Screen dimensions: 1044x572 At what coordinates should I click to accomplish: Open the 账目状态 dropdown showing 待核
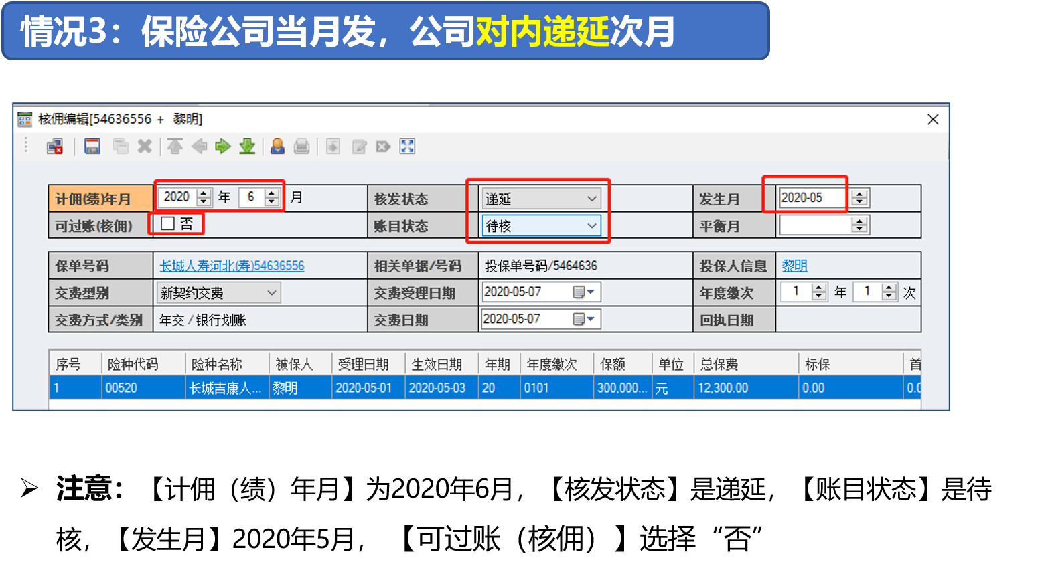click(591, 226)
